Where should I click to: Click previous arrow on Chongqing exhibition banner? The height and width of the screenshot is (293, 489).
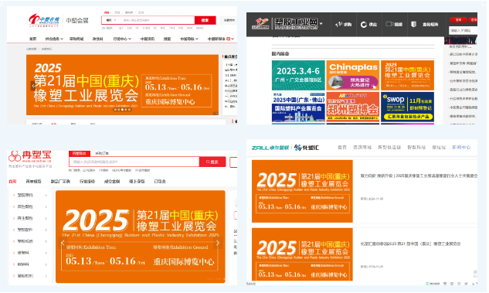pos(32,85)
